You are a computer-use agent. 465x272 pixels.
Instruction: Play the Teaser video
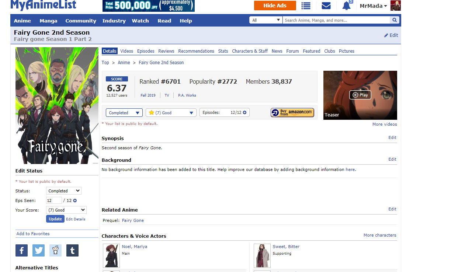click(x=360, y=95)
